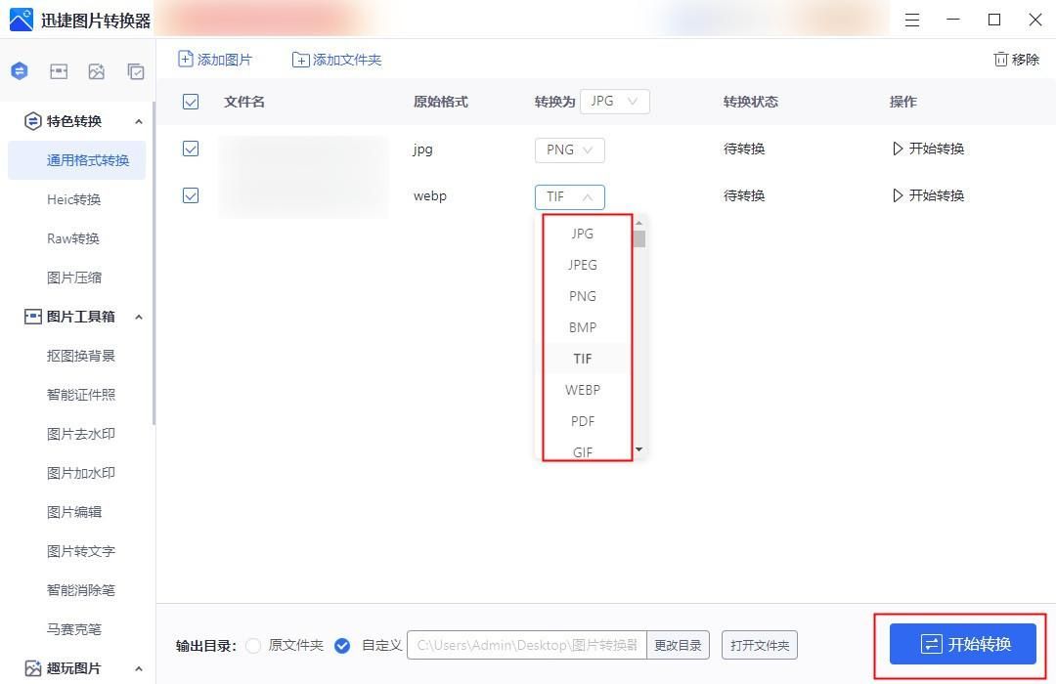Select the image toolbox sidebar tab icon
The image size is (1056, 684).
coord(59,71)
